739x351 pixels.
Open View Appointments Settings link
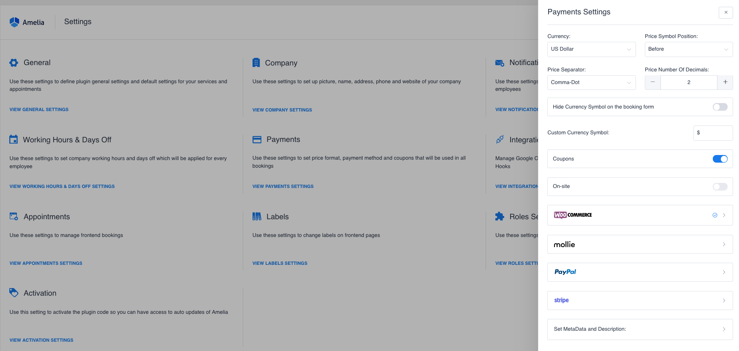[46, 263]
